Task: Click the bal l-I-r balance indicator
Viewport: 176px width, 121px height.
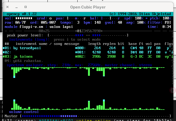Action: [x=110, y=18]
